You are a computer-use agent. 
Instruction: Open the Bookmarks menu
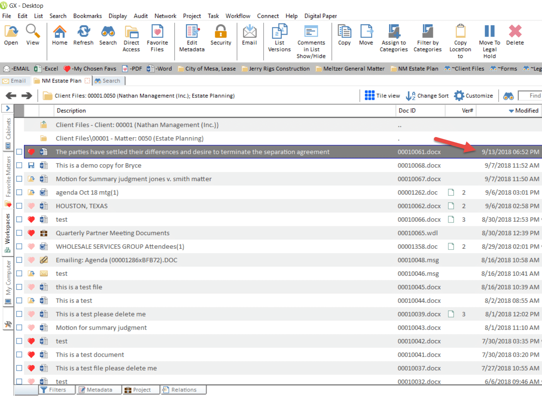coord(87,16)
